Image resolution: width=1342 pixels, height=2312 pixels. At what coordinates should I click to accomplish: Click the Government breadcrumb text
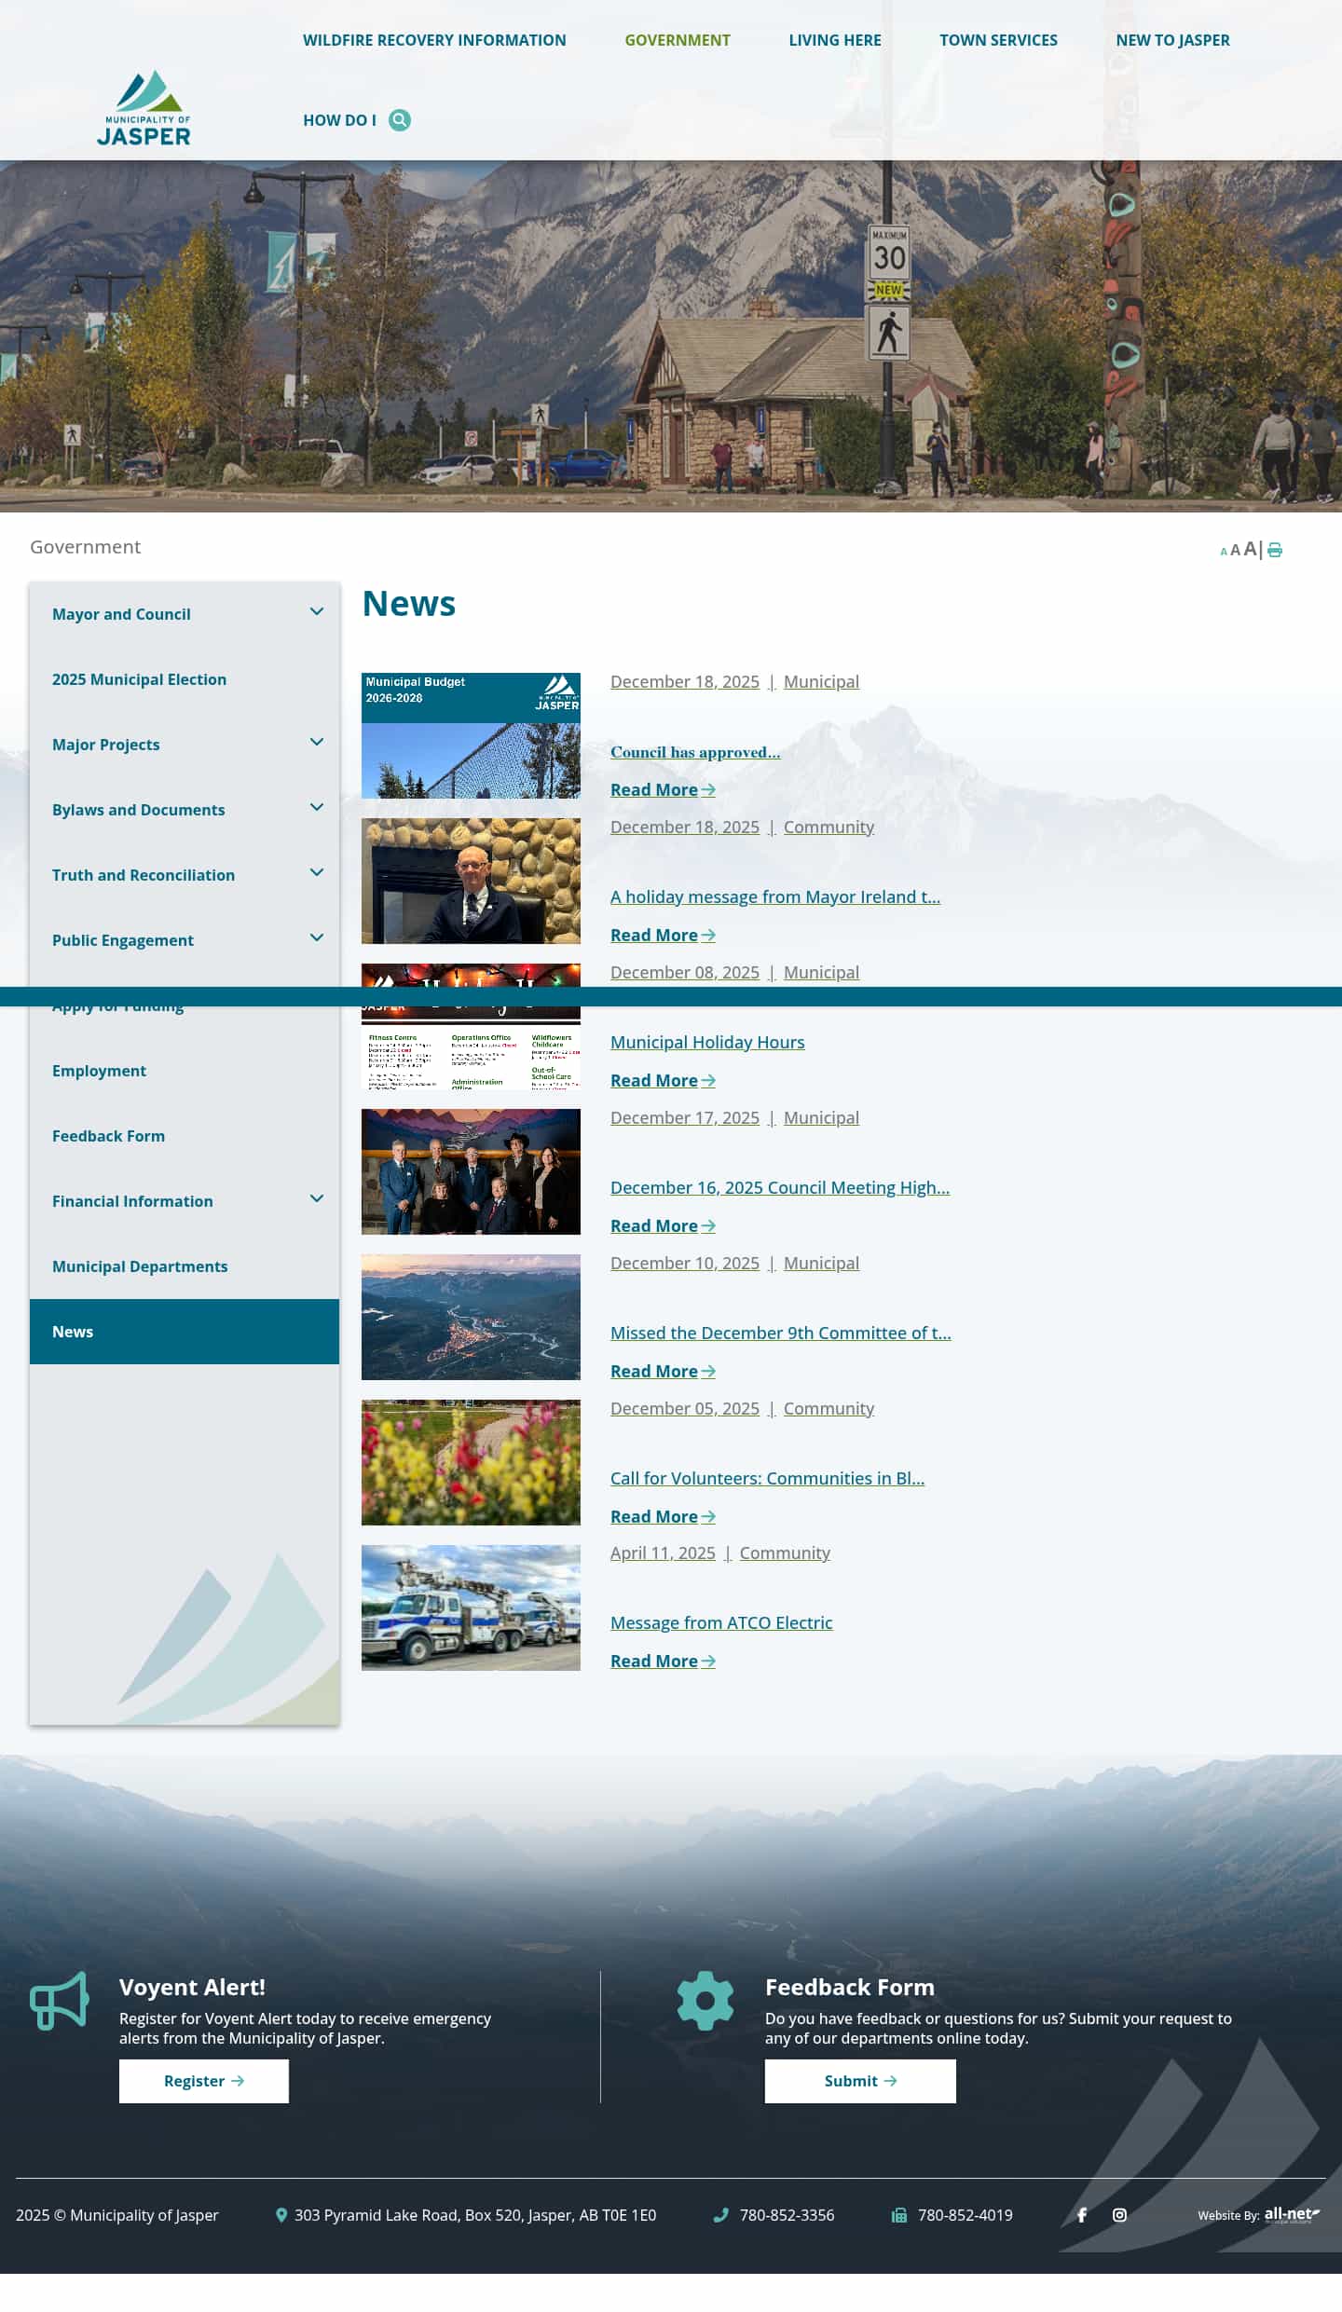[x=85, y=547]
